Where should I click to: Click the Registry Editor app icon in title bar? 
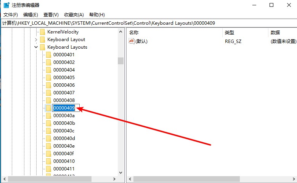(6, 5)
